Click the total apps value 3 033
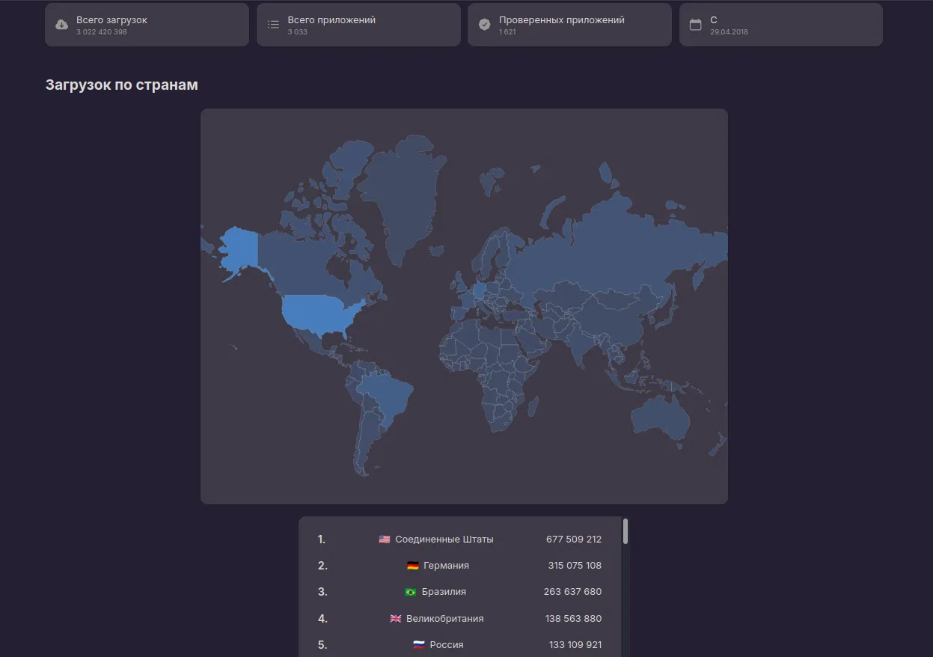Screen dimensions: 933x657 (x=297, y=32)
